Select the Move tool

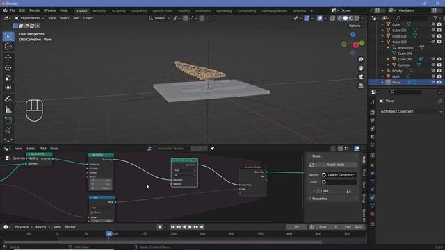[x=8, y=58]
